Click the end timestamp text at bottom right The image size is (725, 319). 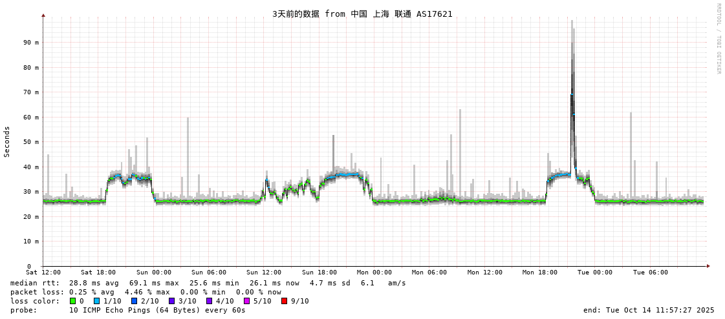tap(649, 310)
